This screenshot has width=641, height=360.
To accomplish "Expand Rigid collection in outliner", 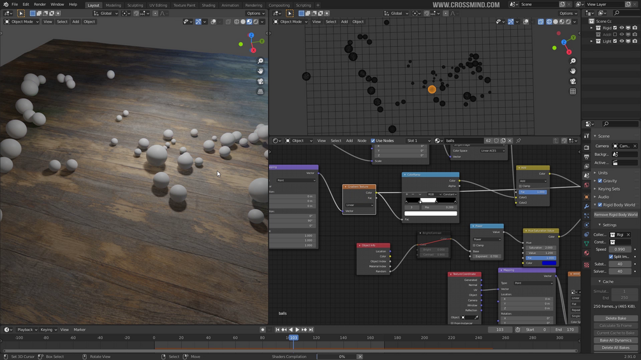I will [591, 28].
